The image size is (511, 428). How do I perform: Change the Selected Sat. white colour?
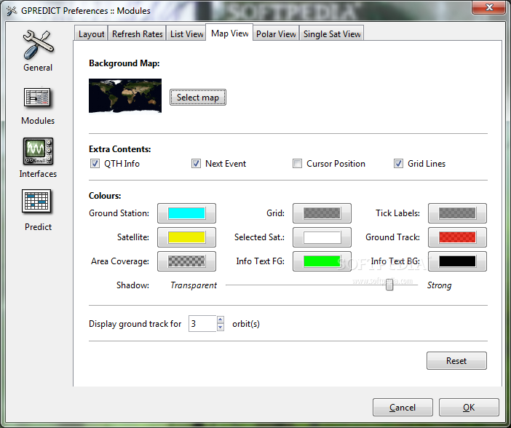(x=322, y=237)
